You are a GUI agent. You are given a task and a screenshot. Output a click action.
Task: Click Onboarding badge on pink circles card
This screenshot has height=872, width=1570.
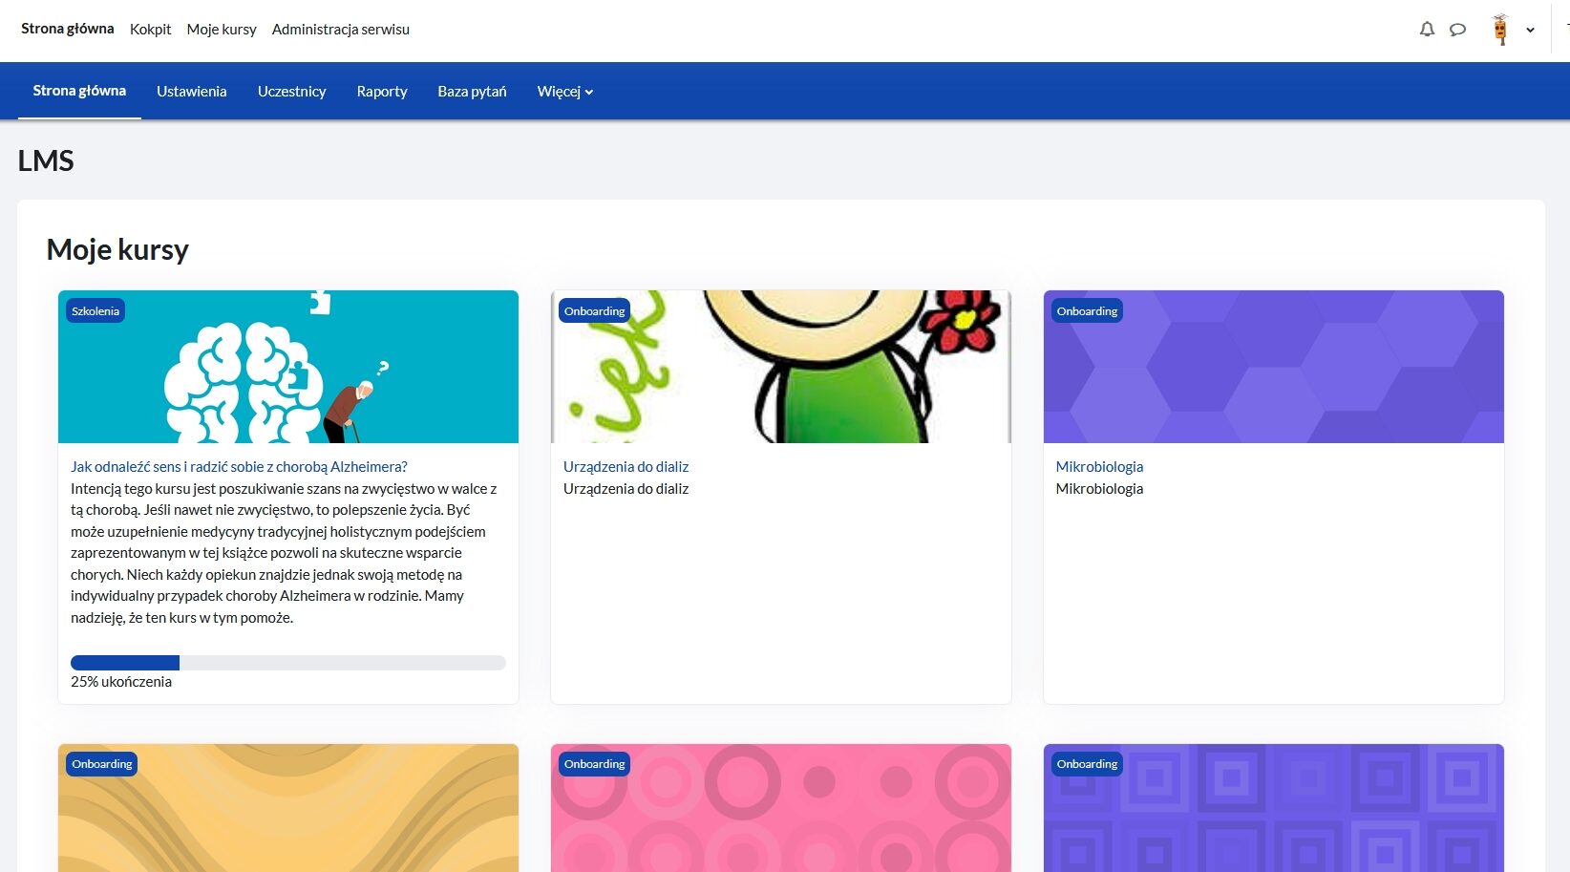click(594, 764)
